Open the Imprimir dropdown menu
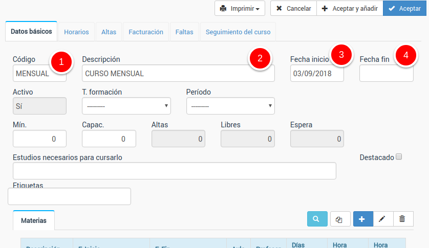Viewport: 429px width, 248px height. (x=240, y=9)
